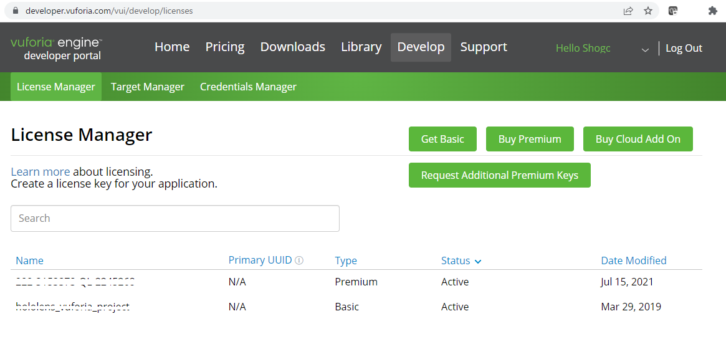Click the Primary UUID info icon
Image resolution: width=726 pixels, height=344 pixels.
(x=299, y=260)
